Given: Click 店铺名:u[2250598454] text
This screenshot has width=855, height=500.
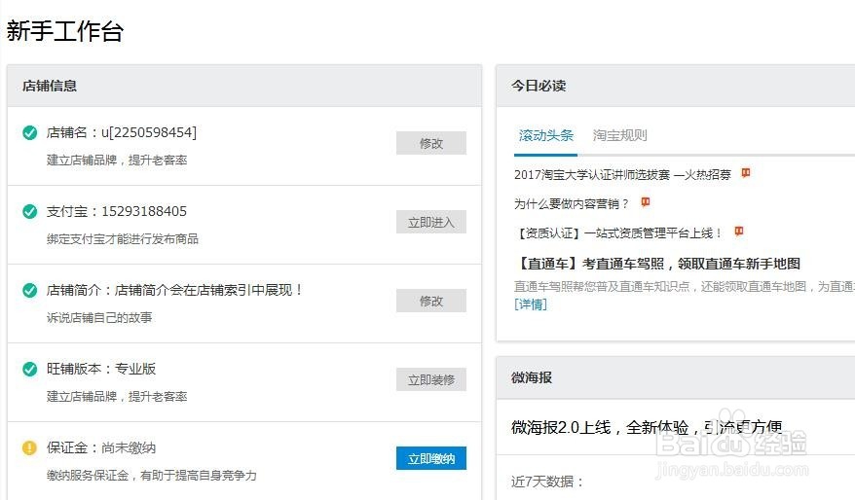Looking at the screenshot, I should click(x=122, y=132).
